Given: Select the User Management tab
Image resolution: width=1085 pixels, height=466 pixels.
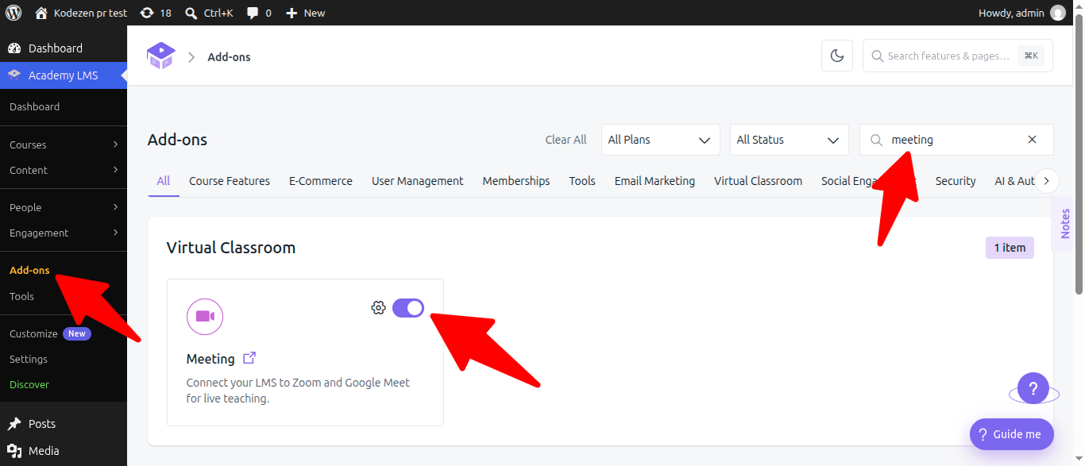Looking at the screenshot, I should (418, 181).
